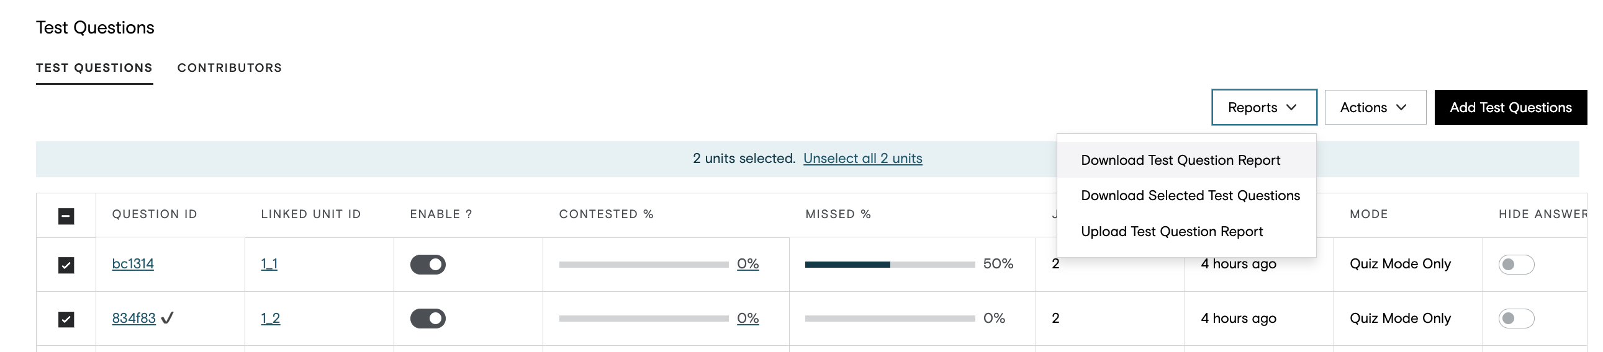
Task: Click the Actions chevron arrow icon
Action: (x=1401, y=107)
